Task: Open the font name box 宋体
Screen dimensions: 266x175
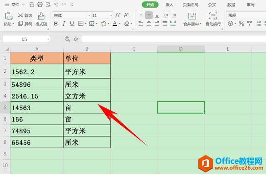Action: (71, 15)
